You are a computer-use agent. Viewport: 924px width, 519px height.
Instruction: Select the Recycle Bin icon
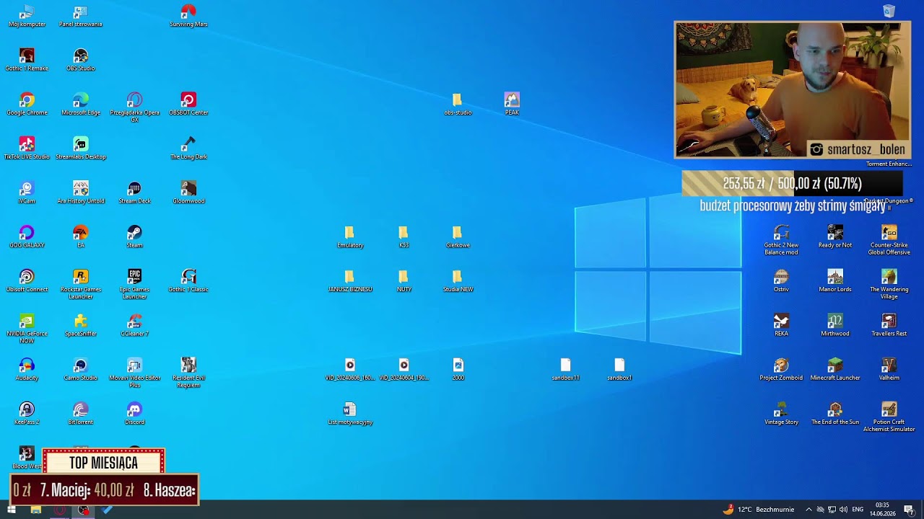pyautogui.click(x=889, y=11)
